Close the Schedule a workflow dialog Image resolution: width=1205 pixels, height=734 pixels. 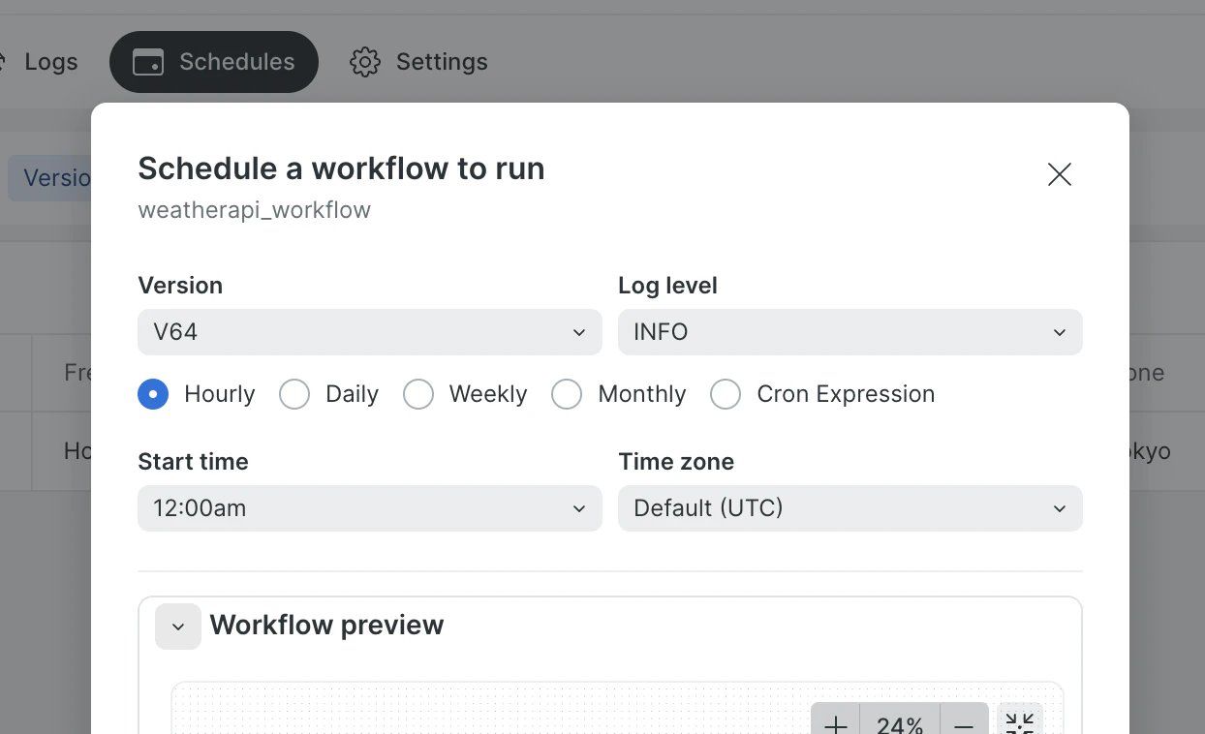(x=1060, y=174)
